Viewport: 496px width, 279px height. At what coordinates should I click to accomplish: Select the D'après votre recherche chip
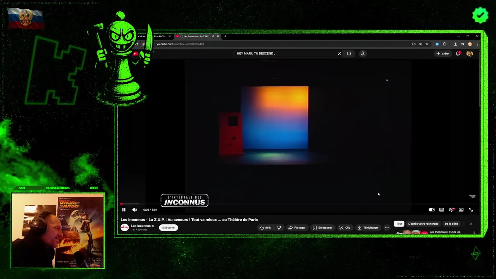423,224
